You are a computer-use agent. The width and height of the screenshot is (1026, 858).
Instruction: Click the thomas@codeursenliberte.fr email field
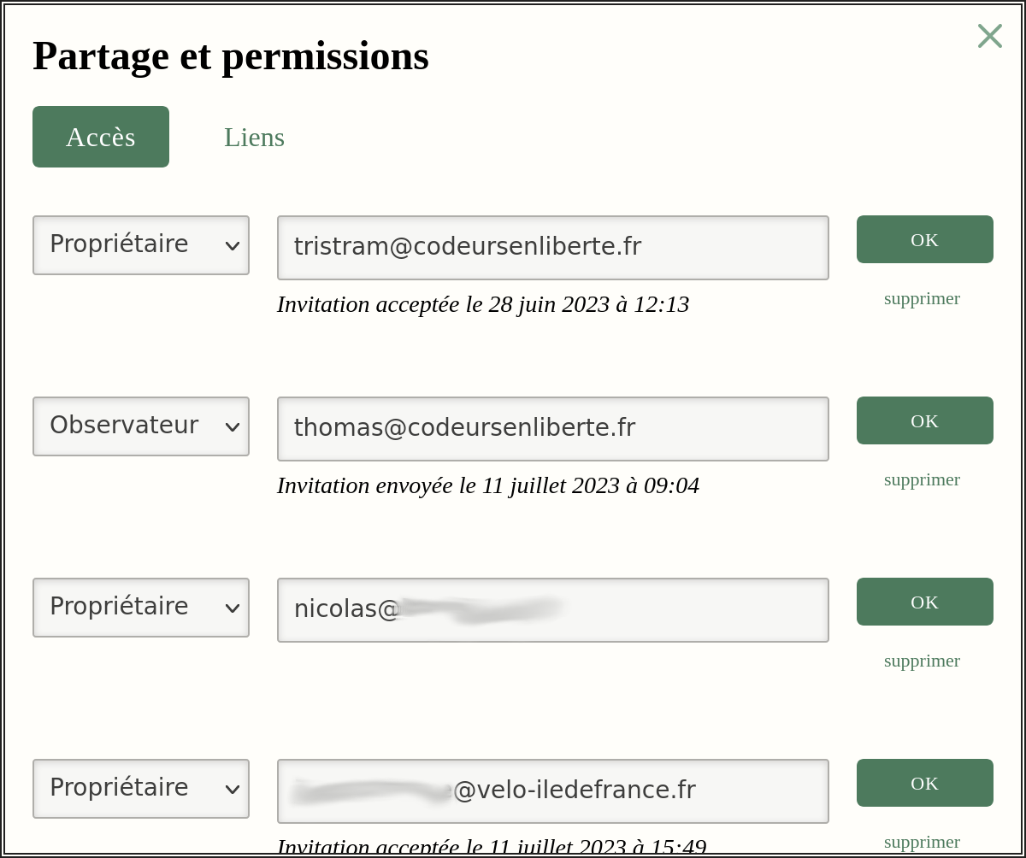552,429
